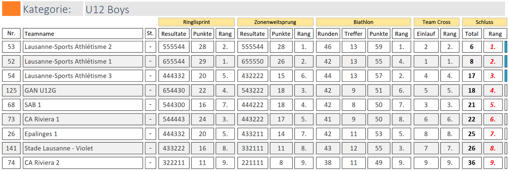509x171 pixels.
Task: Click the Team Cross group header
Action: 436,22
